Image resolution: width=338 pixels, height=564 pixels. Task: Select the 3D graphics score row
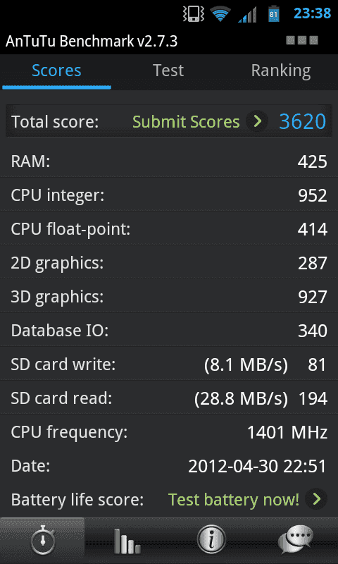tap(169, 297)
